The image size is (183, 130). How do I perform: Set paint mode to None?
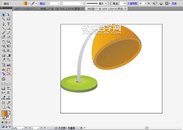click(x=10, y=122)
